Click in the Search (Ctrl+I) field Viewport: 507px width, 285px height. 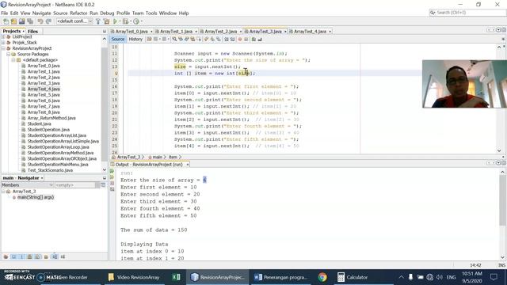467,13
